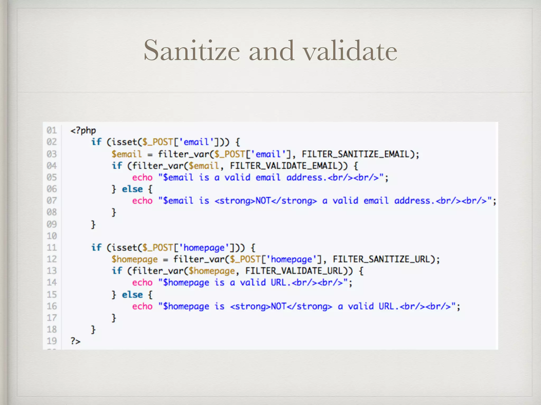The width and height of the screenshot is (541, 405).
Task: Click the echo keyword on line 14
Action: click(x=142, y=282)
